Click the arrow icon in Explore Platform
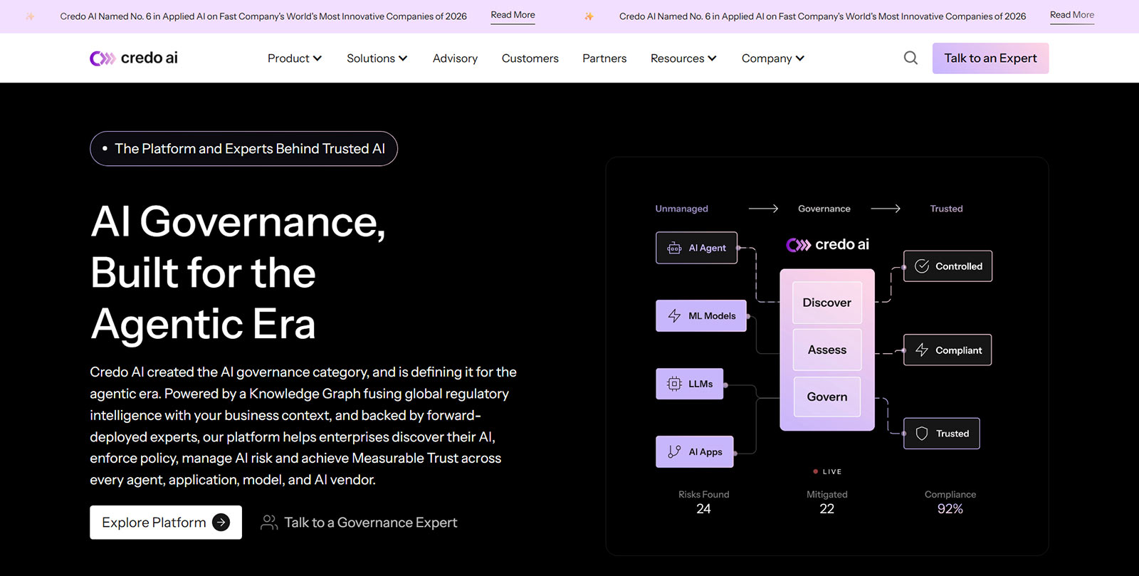 221,523
